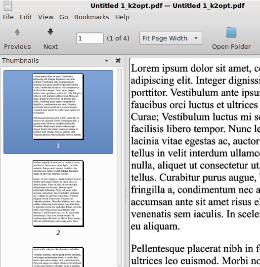Click the Previous page up-arrow icon

tap(17, 32)
